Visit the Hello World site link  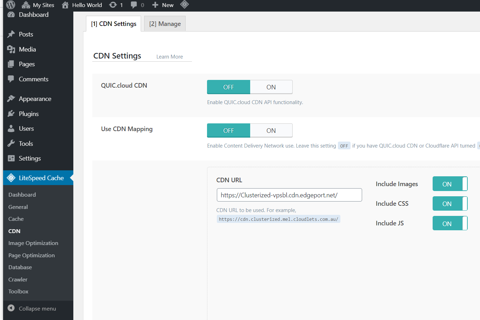(x=87, y=5)
